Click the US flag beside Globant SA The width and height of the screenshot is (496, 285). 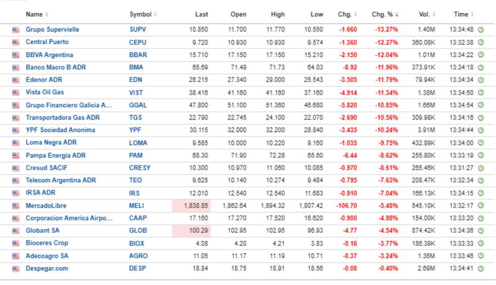(x=15, y=230)
